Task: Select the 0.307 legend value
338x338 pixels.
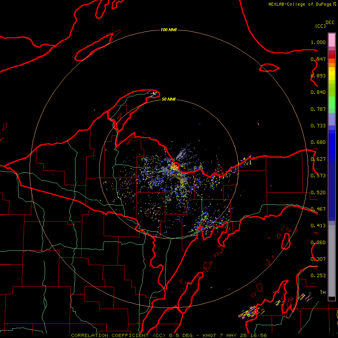Action: (318, 259)
